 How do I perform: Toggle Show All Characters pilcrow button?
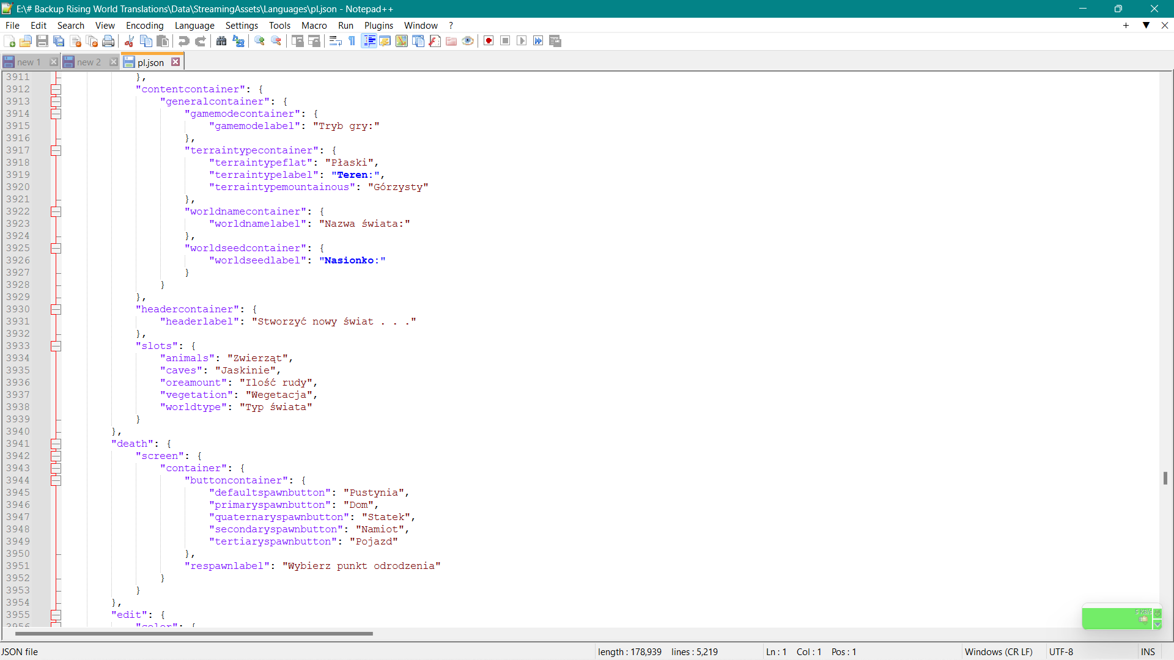352,41
